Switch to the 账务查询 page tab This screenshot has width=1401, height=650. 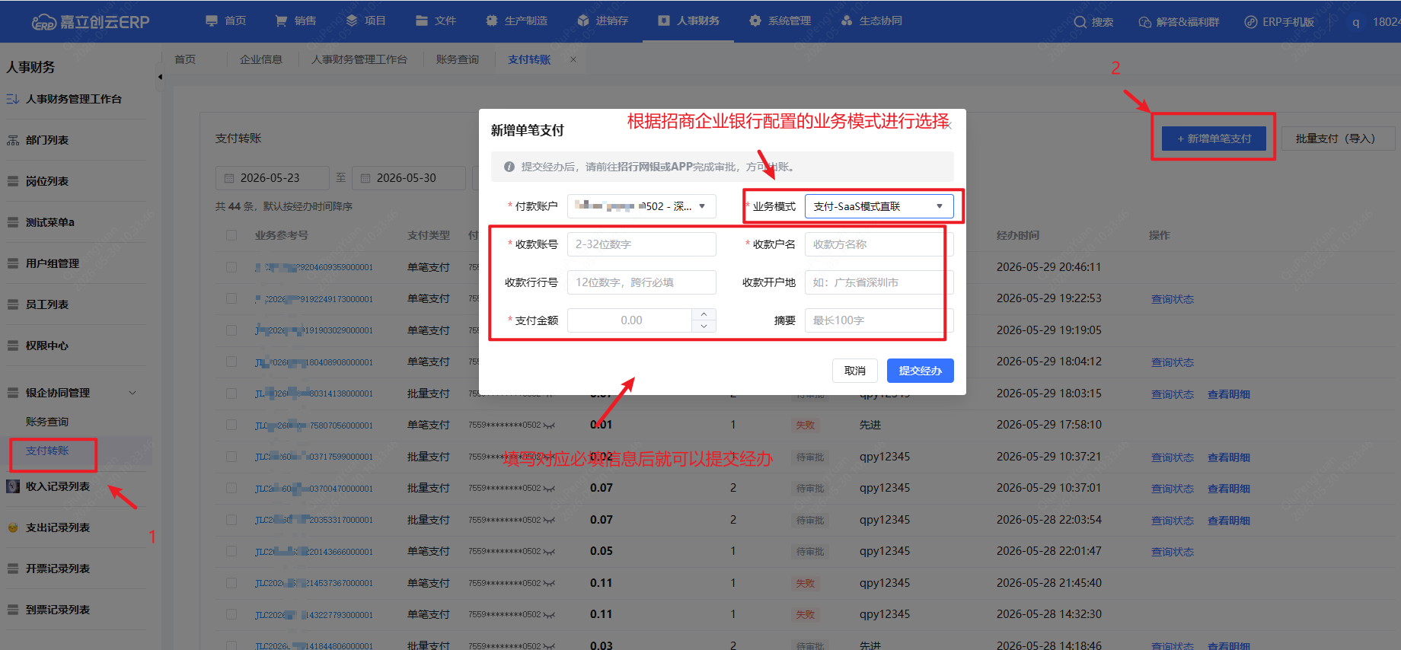click(458, 59)
